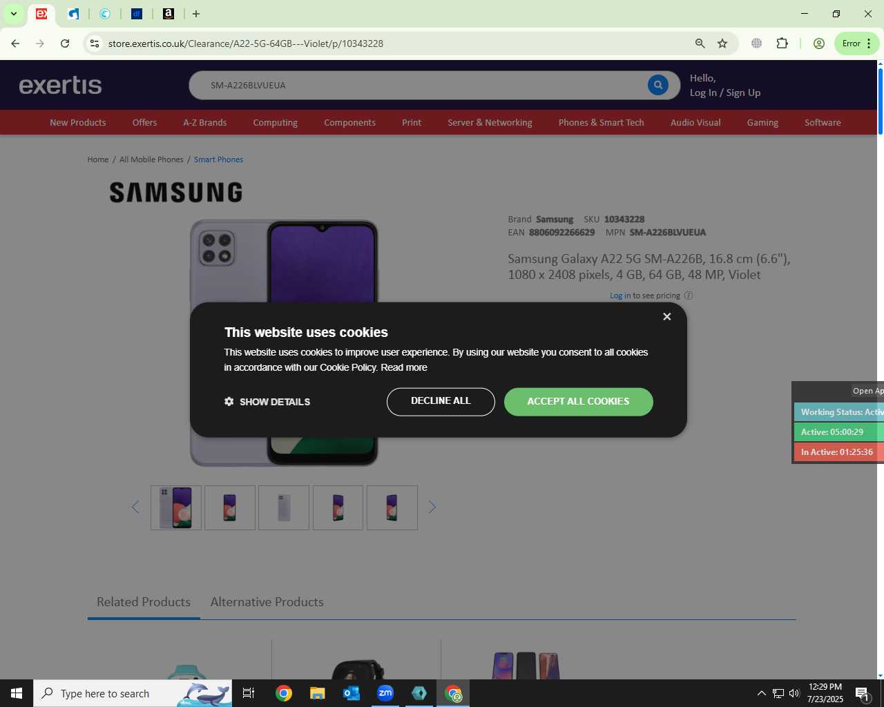Go to All Mobile Phones breadcrumb
The width and height of the screenshot is (884, 707).
coord(151,159)
